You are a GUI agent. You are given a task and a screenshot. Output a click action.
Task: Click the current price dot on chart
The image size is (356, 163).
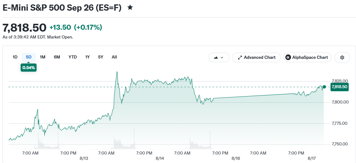point(324,87)
